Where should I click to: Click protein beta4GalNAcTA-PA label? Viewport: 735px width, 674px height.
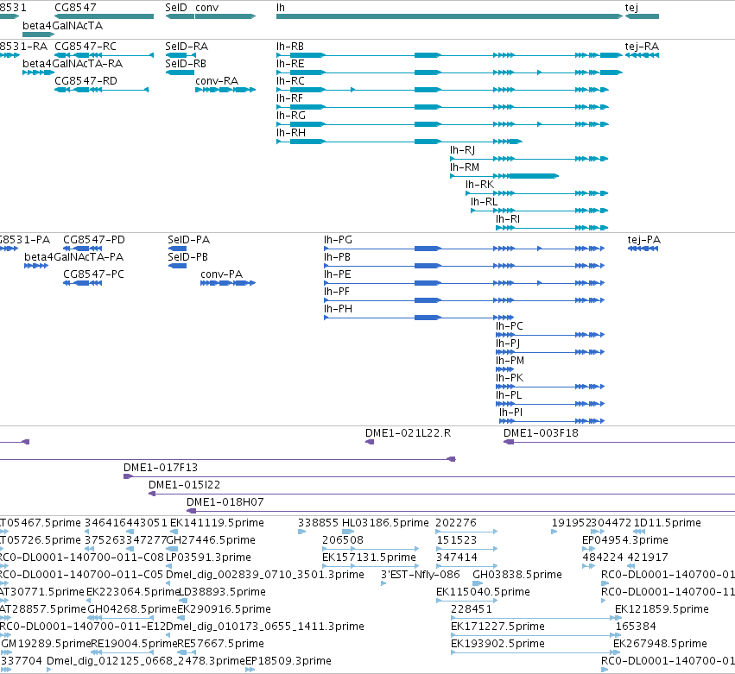[74, 257]
